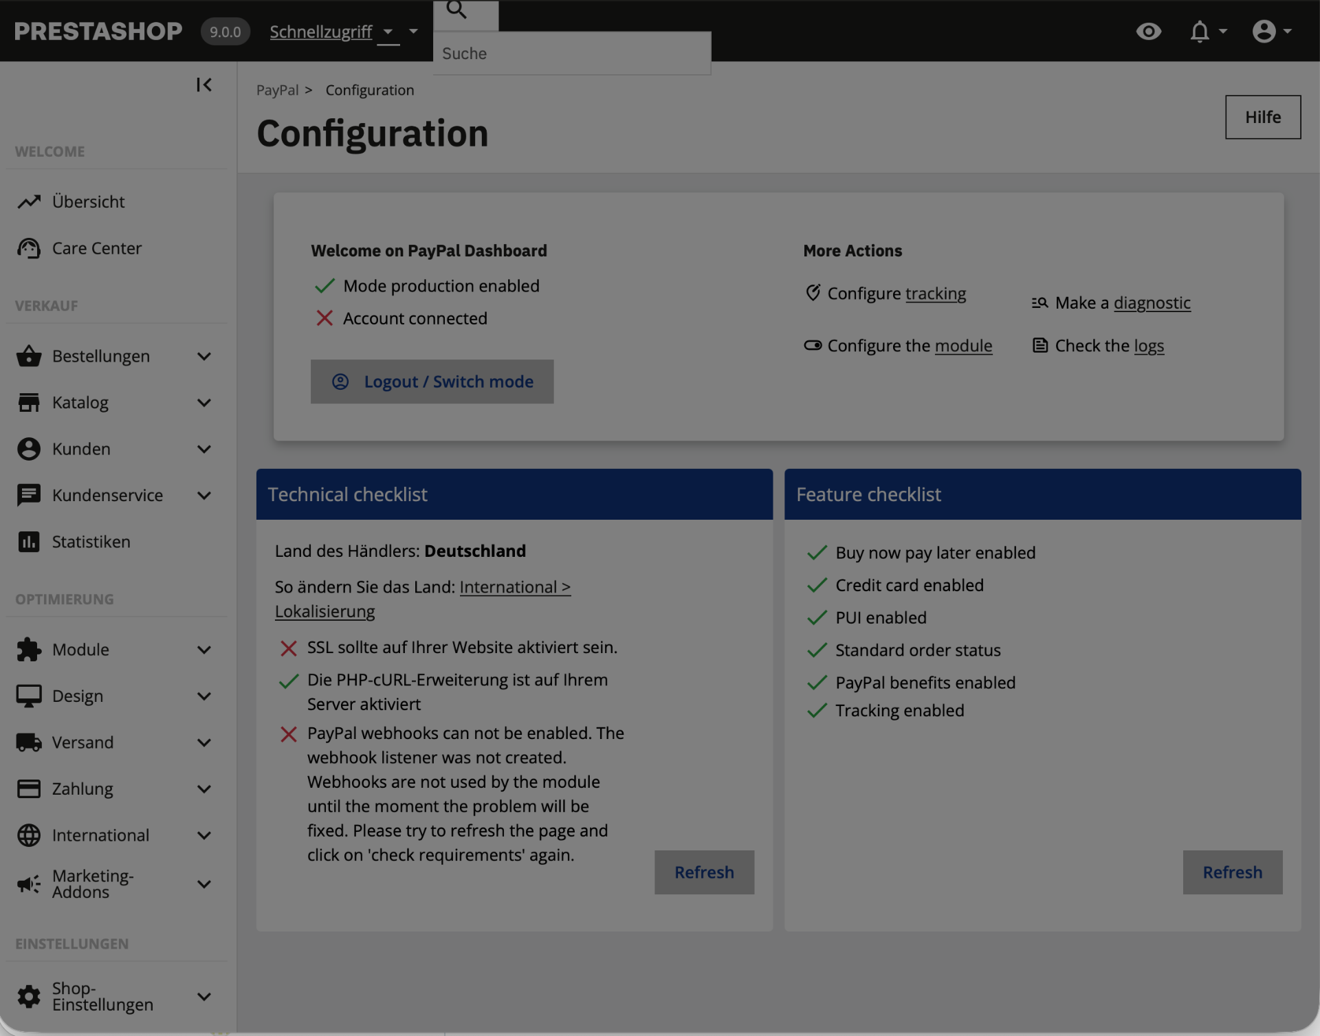Toggle the view-my-shop eye icon
1320x1036 pixels.
pos(1148,32)
